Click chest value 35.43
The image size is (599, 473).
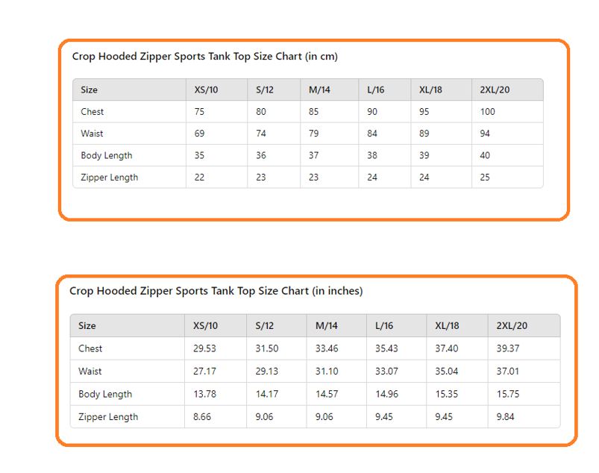tap(386, 349)
